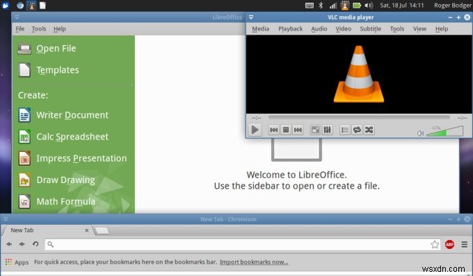
Task: Toggle loop mode in VLC
Action: click(x=357, y=130)
